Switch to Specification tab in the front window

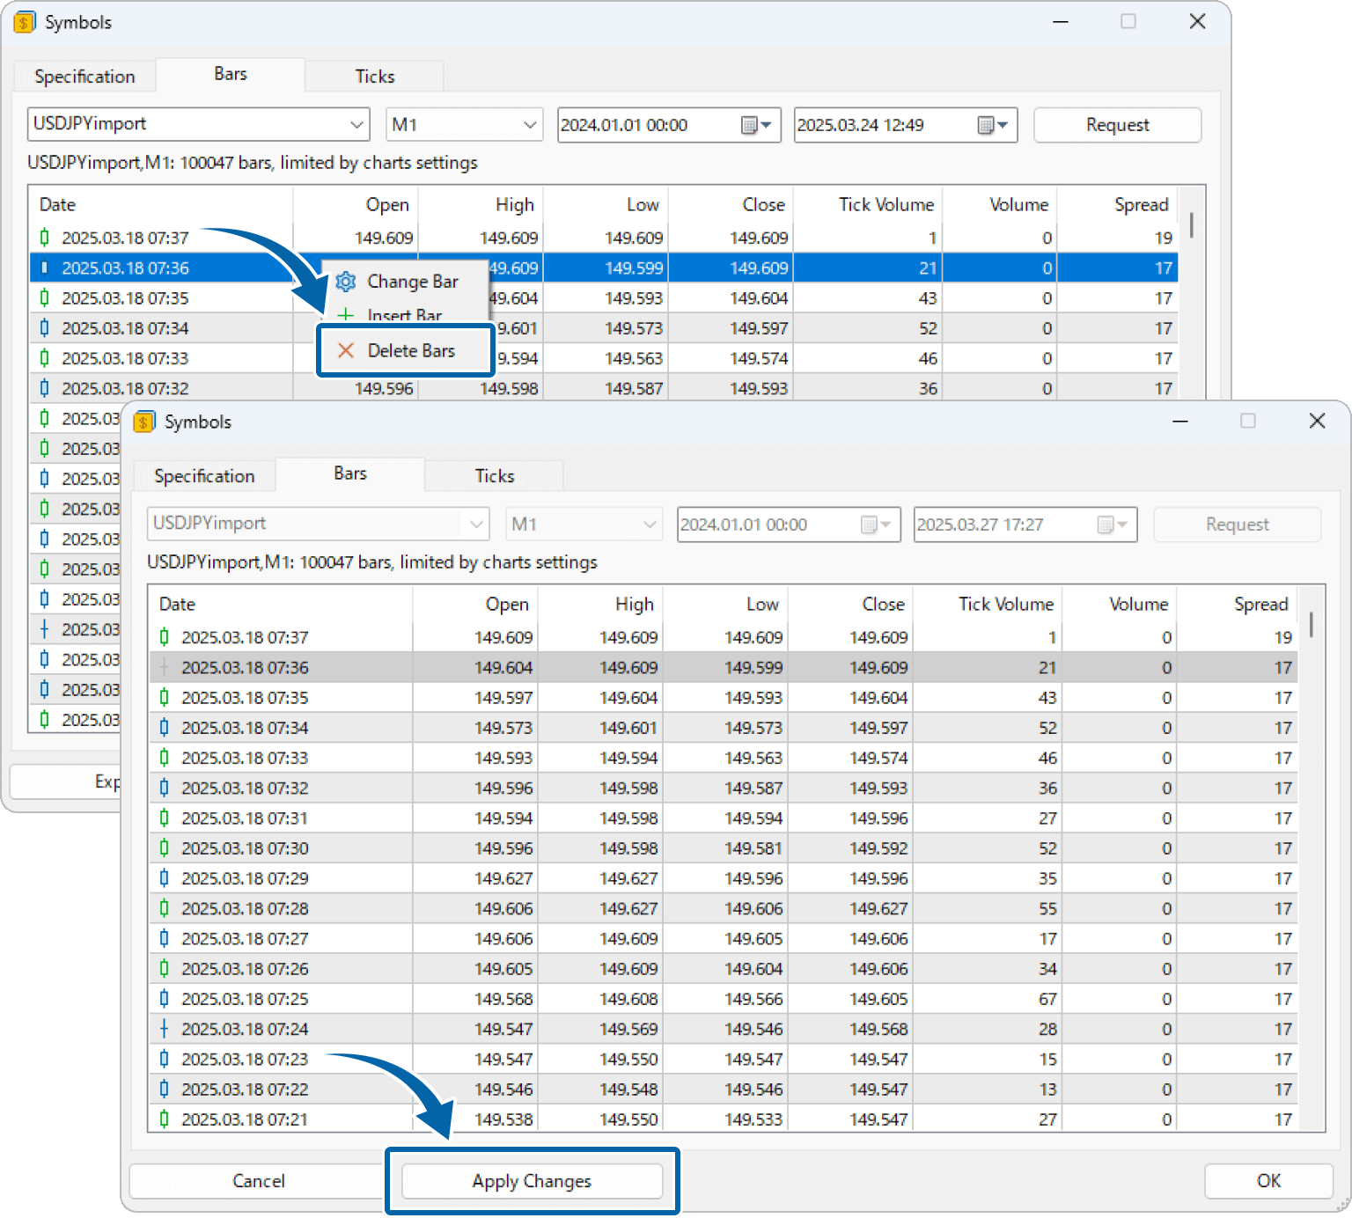[204, 476]
